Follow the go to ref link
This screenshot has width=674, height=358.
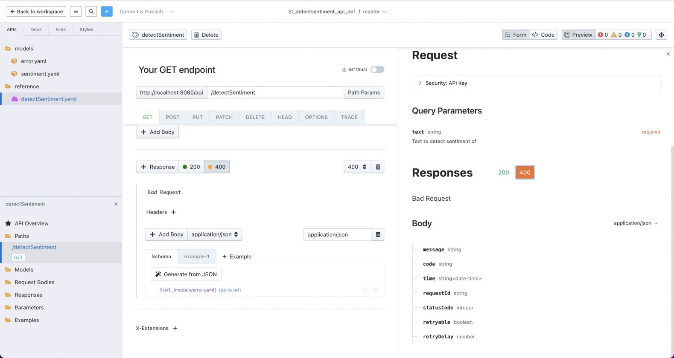pos(230,290)
